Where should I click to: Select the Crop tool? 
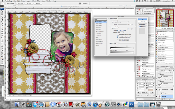(x=2, y=19)
